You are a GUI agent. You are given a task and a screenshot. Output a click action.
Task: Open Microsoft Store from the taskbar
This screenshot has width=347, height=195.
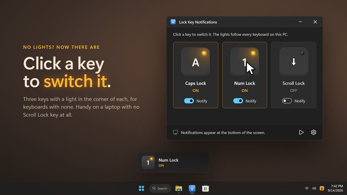tap(205, 188)
